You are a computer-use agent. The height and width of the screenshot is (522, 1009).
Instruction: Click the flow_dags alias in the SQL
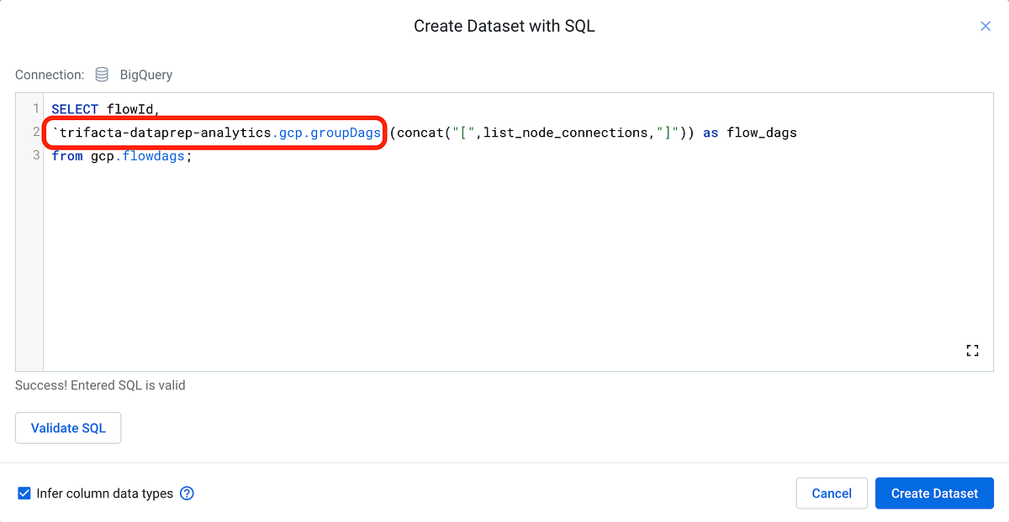[763, 133]
